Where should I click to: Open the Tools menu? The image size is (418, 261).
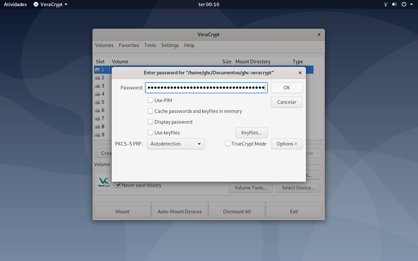click(x=150, y=45)
